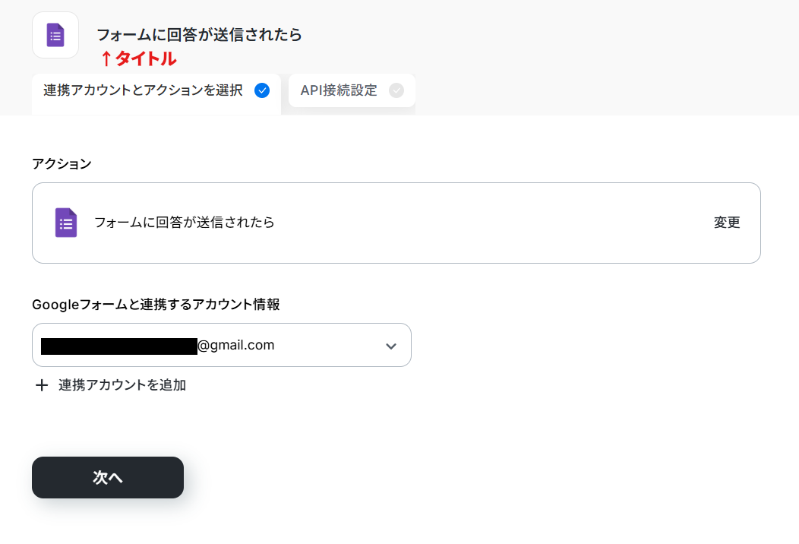
Task: Click the red タイトル annotation text
Action: 145,59
